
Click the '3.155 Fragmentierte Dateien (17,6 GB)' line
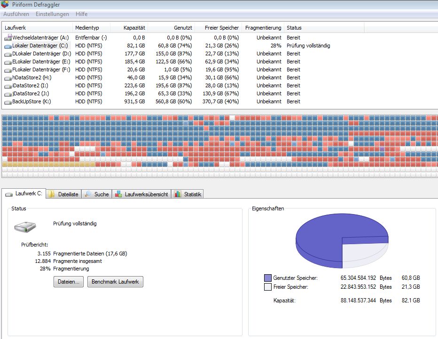(x=82, y=254)
